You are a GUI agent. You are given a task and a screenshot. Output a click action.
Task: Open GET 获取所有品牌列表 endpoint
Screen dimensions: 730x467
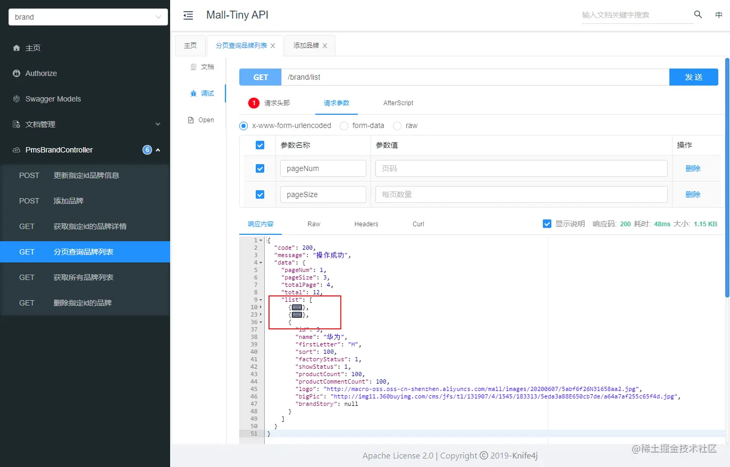pos(85,277)
